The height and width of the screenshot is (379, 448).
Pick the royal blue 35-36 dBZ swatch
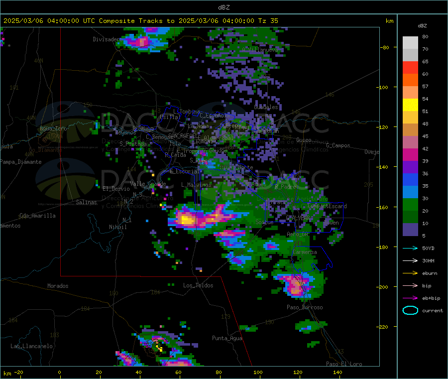click(410, 179)
